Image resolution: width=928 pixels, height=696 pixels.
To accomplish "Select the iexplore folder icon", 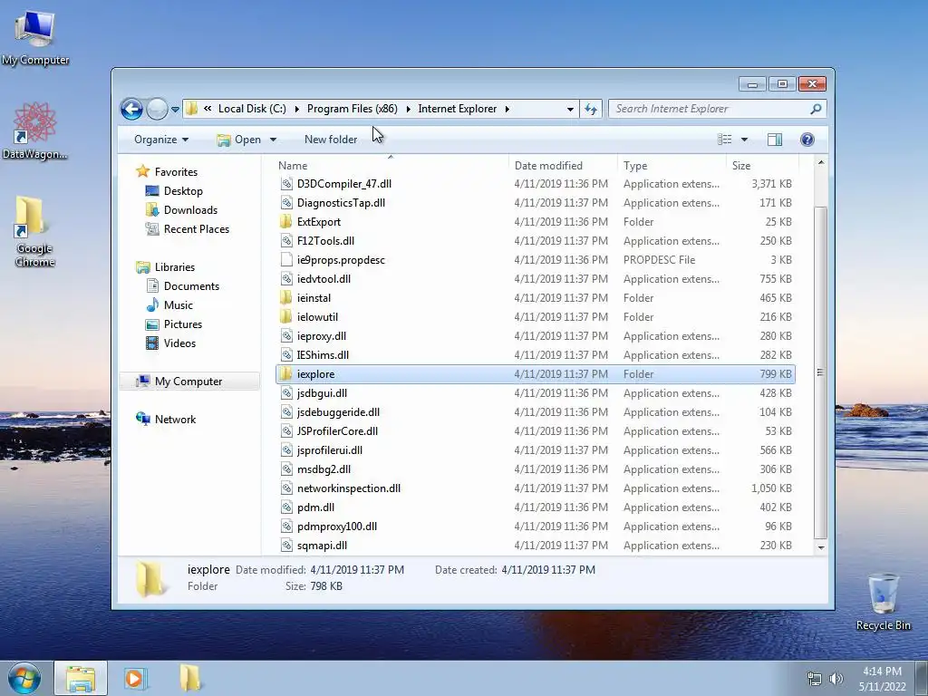I will 286,374.
